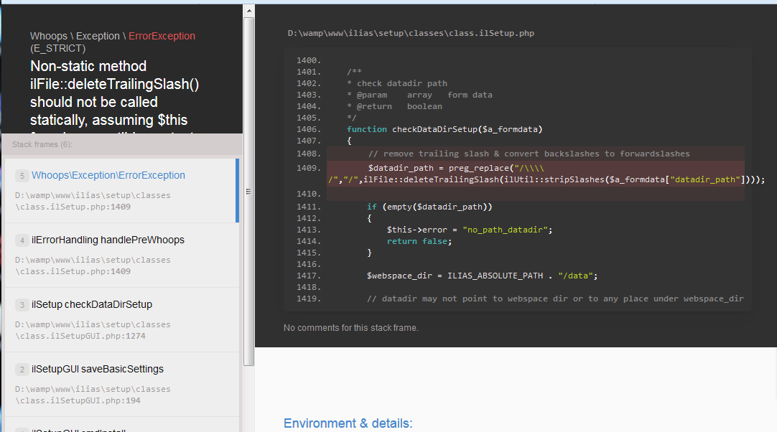Click frame number badge 2

(x=22, y=370)
